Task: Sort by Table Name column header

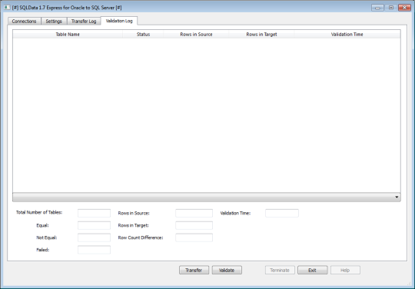Action: 68,34
